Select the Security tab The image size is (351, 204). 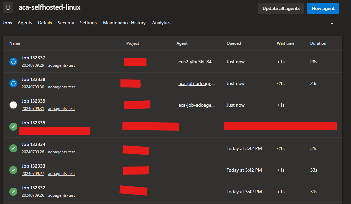[66, 23]
